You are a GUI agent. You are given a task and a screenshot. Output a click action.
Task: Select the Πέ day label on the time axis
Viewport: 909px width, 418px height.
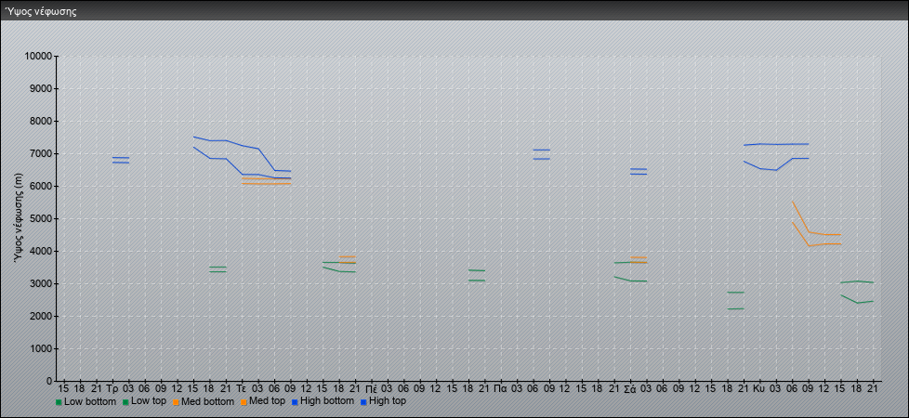[x=371, y=388]
